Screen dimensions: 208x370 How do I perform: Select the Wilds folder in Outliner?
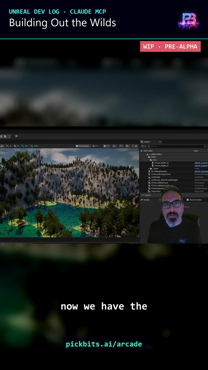[174, 157]
